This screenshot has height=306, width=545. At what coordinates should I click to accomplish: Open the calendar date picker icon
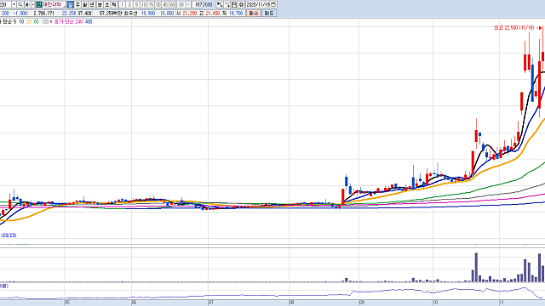(273, 4)
